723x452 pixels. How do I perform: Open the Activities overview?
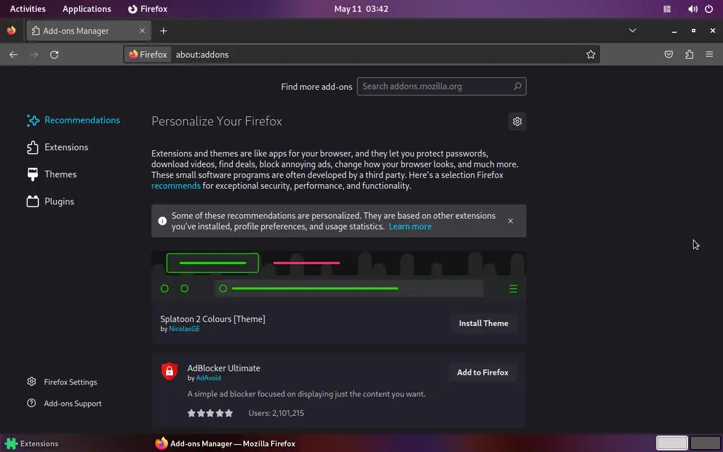tap(28, 9)
